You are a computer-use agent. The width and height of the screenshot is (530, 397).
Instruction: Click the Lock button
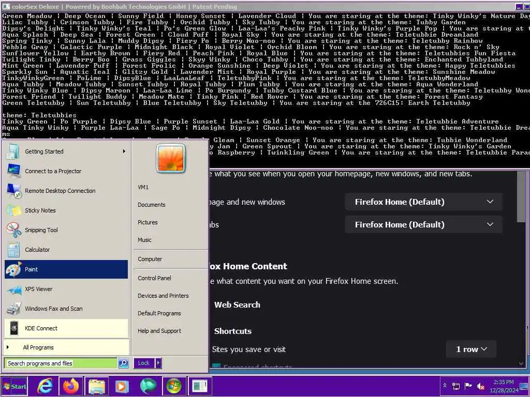click(x=144, y=363)
